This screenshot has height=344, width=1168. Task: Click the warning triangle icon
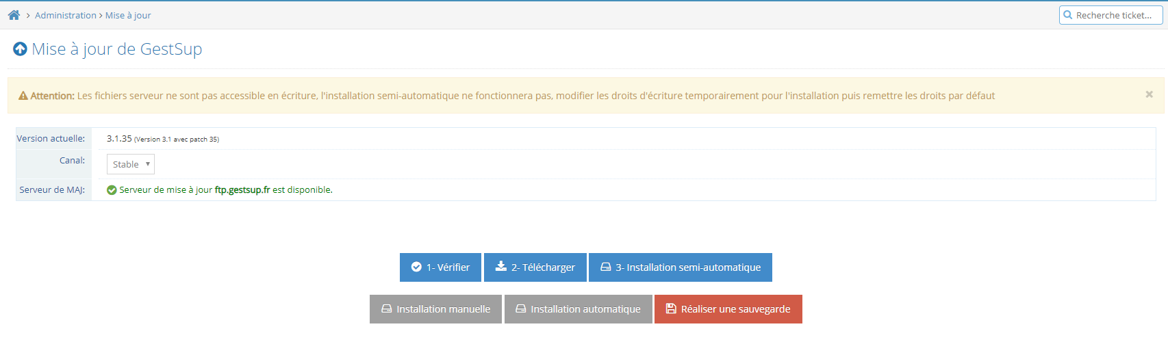coord(23,96)
